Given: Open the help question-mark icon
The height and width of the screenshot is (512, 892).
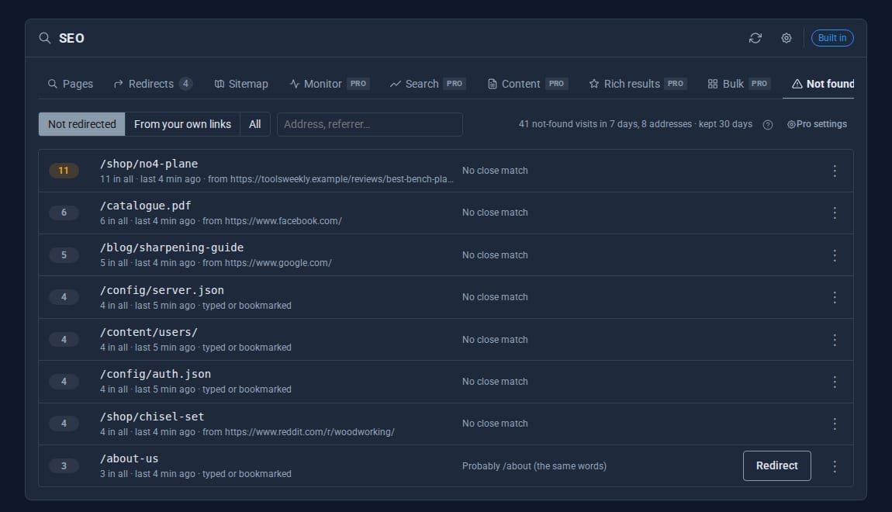Looking at the screenshot, I should point(767,125).
